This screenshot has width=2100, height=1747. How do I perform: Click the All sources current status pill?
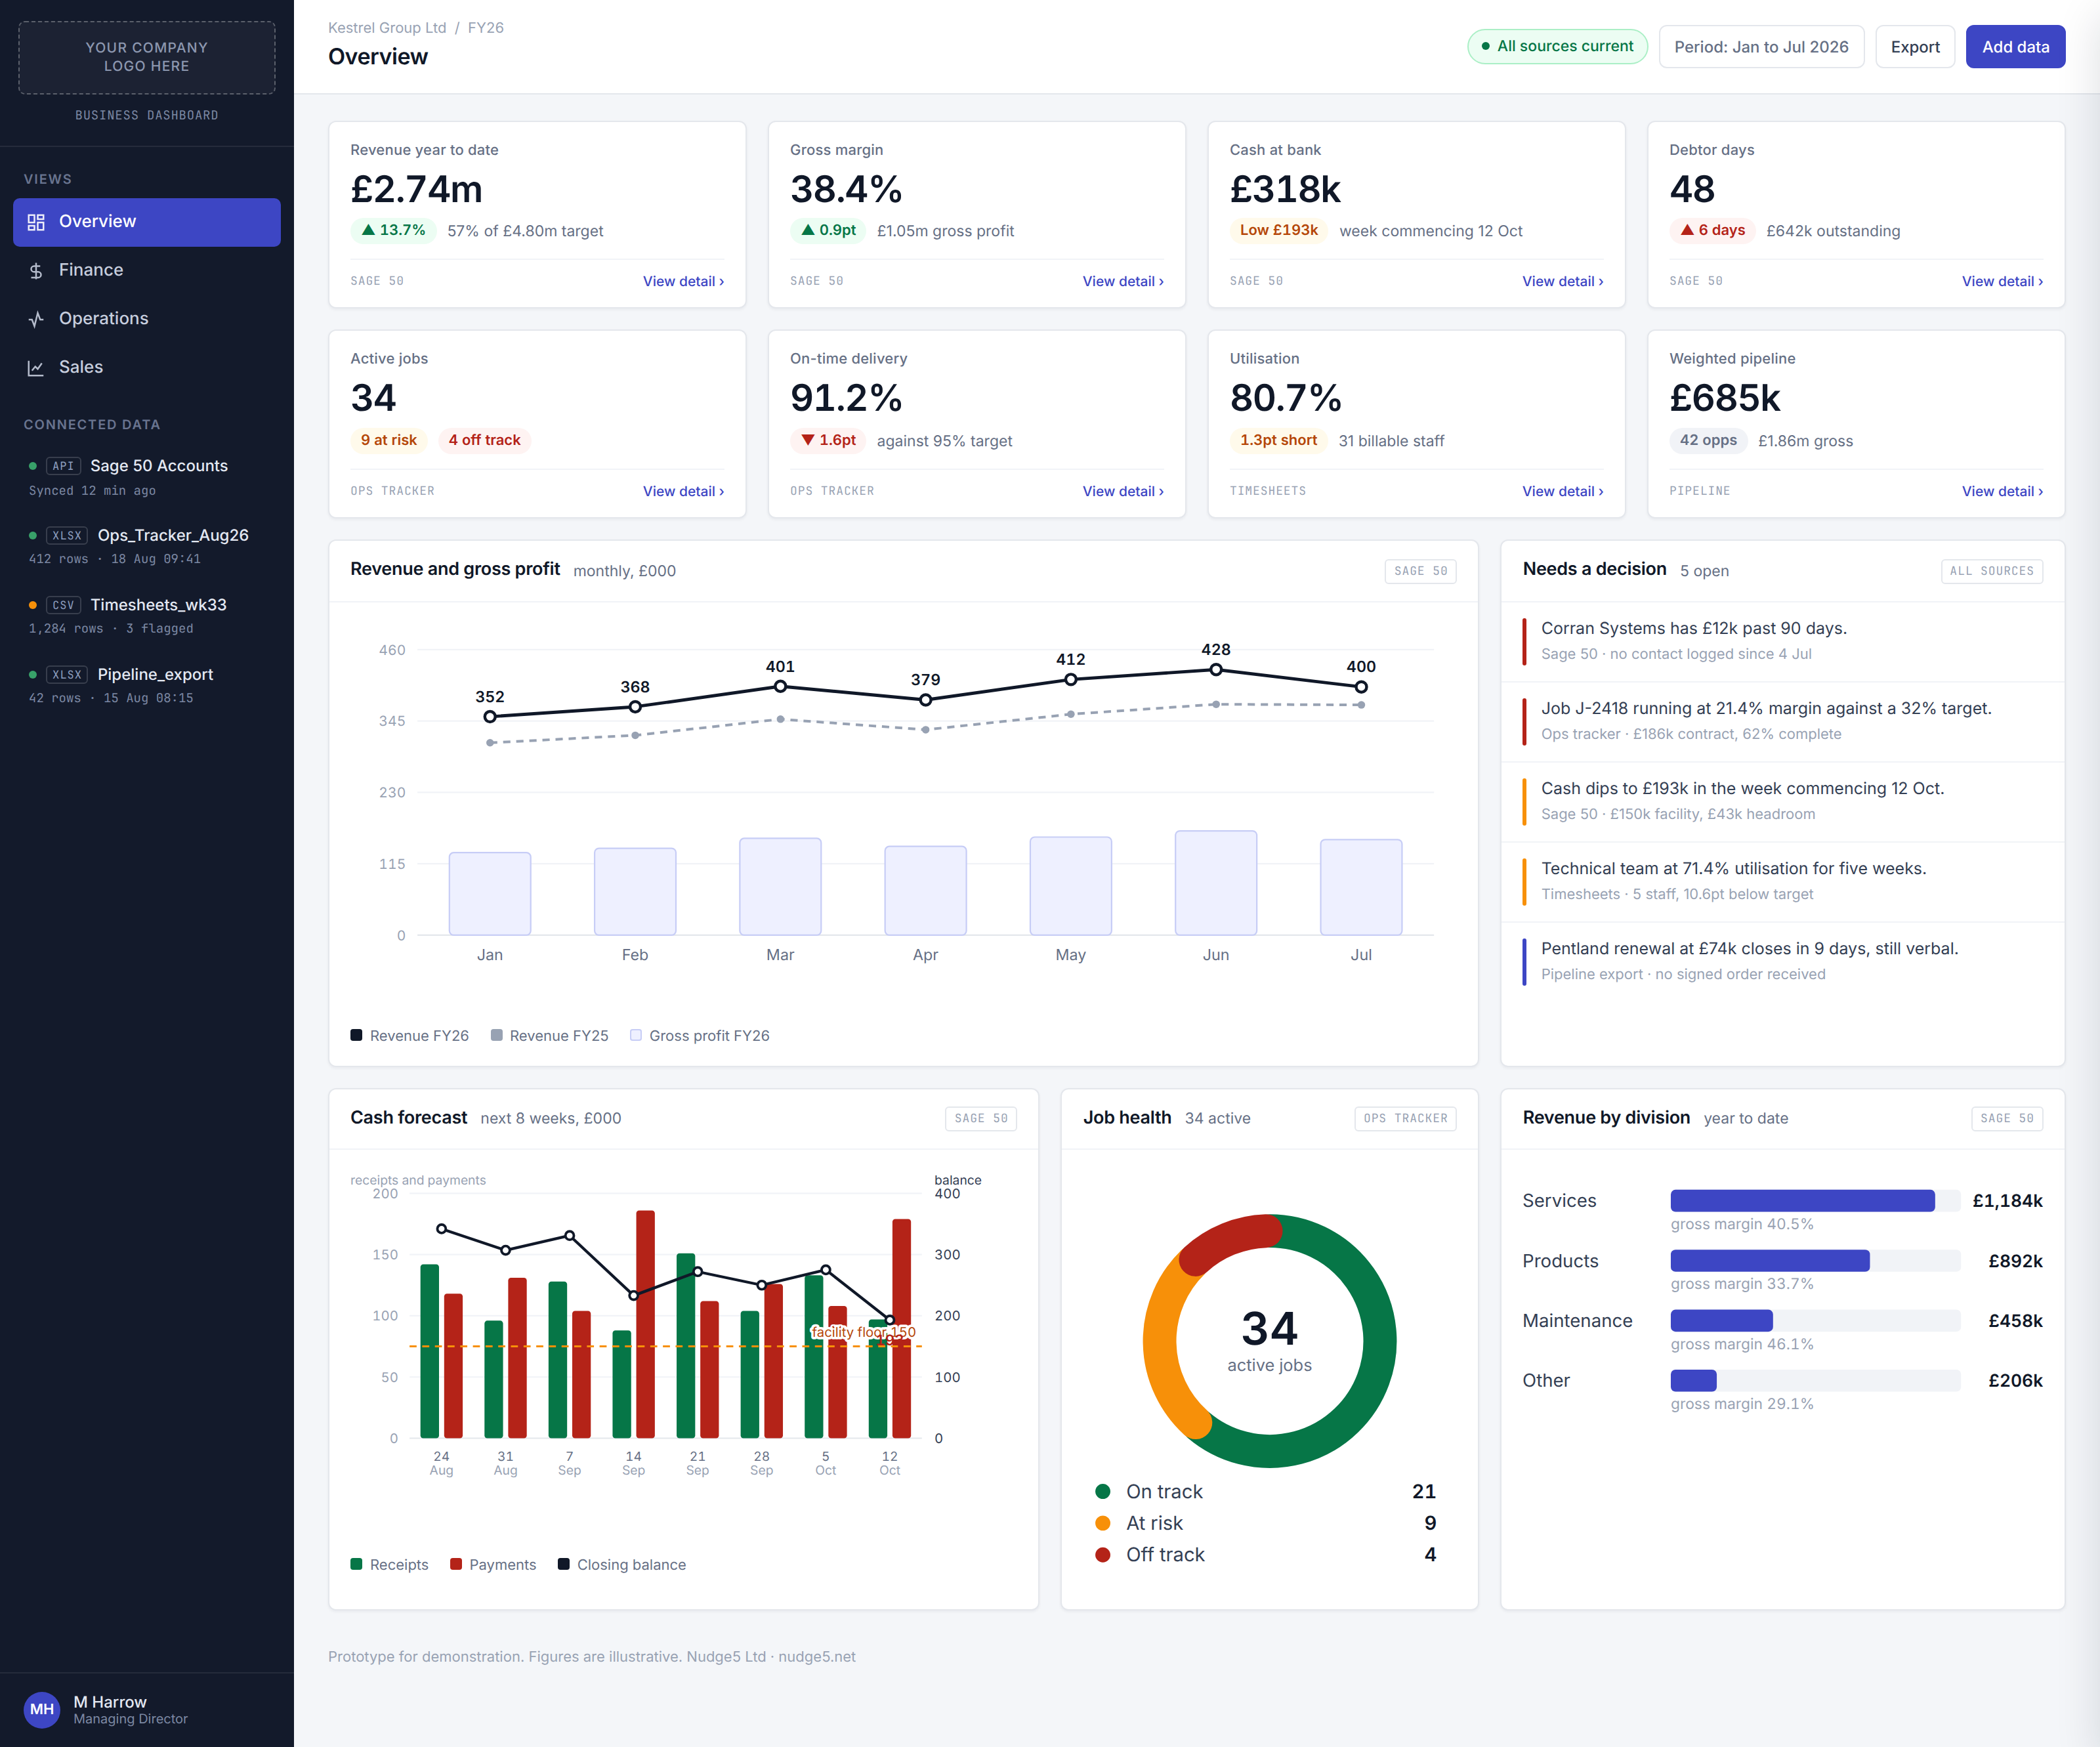(1557, 47)
